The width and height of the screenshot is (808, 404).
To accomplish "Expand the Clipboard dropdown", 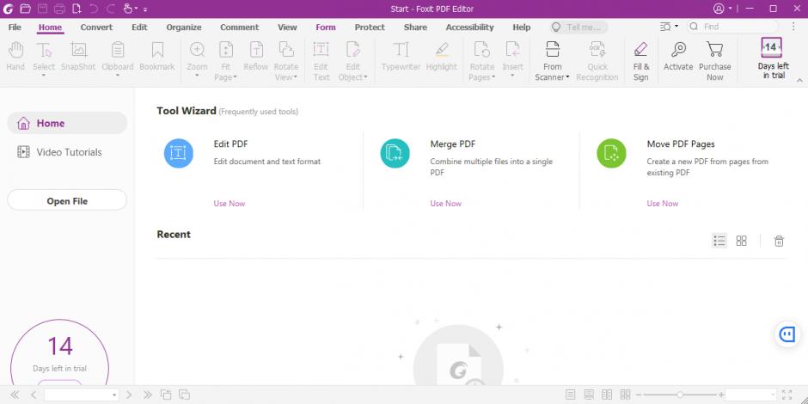I will [118, 76].
